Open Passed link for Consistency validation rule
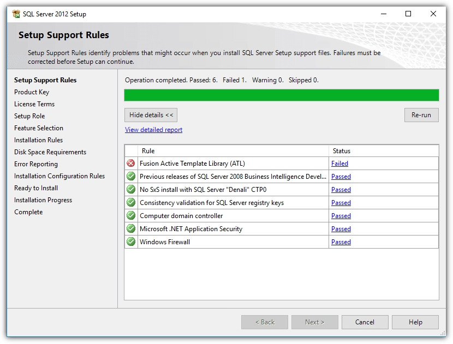This screenshot has height=344, width=453. tap(341, 203)
